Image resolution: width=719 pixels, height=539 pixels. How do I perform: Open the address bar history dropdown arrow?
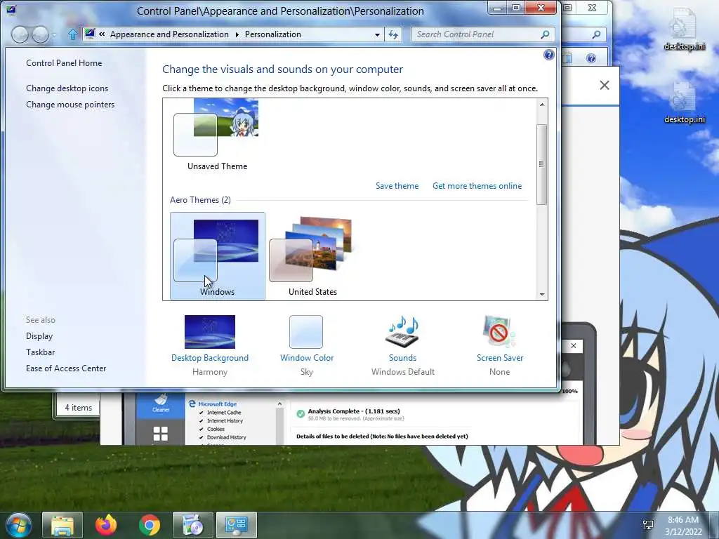pos(377,35)
